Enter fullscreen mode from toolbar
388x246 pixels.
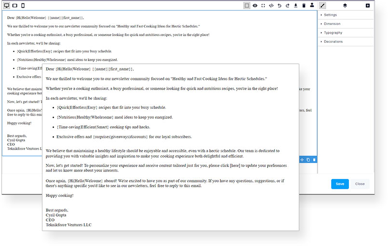click(263, 5)
